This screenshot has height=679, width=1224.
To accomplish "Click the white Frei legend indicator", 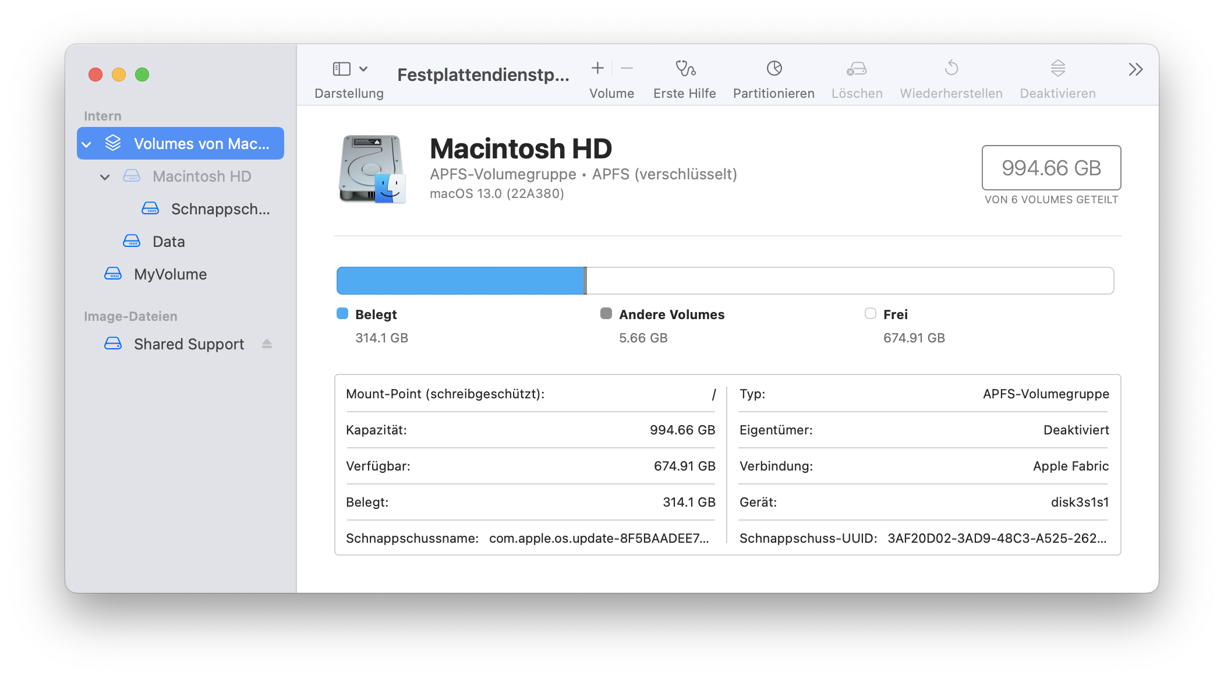I will (871, 314).
